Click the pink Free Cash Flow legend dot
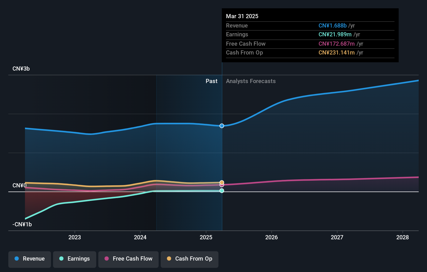 point(106,259)
